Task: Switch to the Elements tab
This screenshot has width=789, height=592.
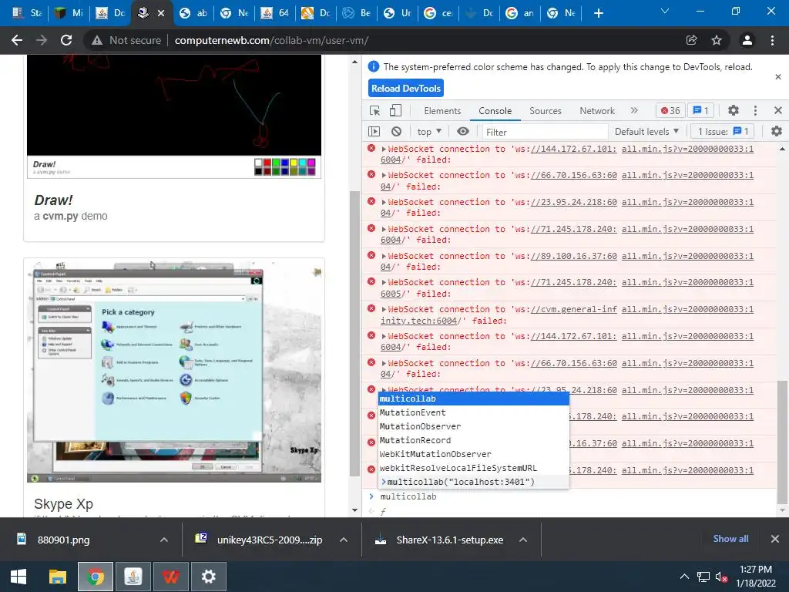Action: pos(442,111)
